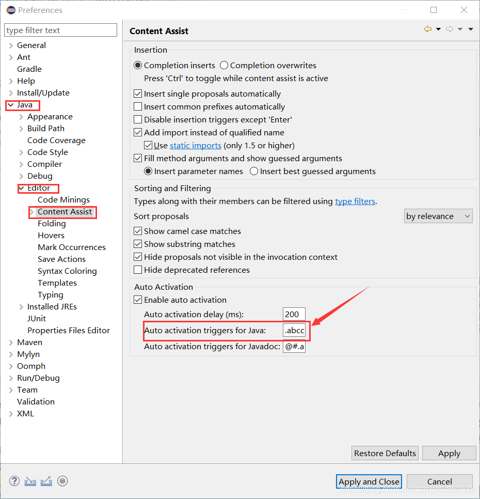Click the forward navigation arrow
Image resolution: width=480 pixels, height=499 pixels.
(x=449, y=29)
